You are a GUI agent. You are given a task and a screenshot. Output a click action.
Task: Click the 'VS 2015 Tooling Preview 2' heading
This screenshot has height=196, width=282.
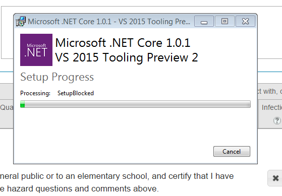coord(127,57)
